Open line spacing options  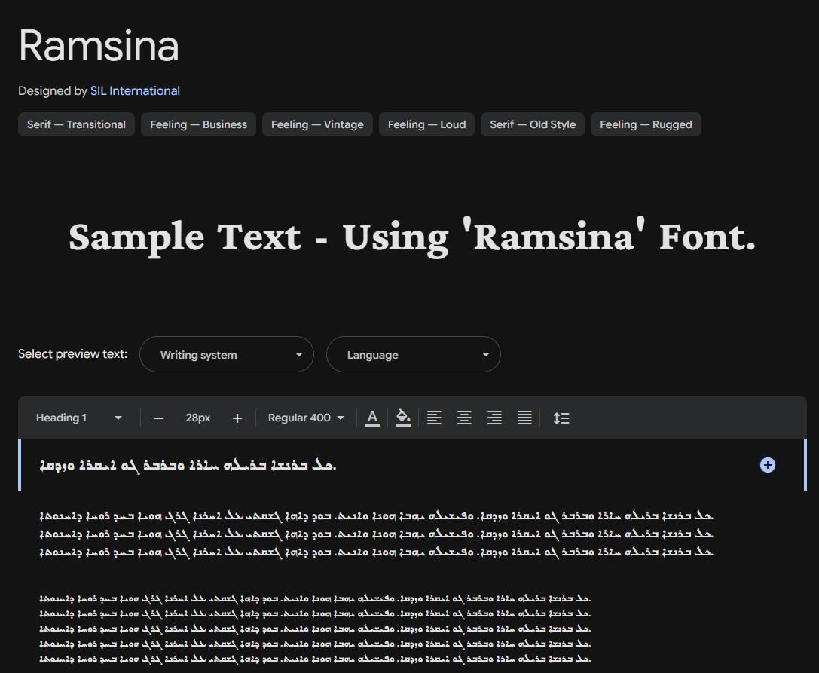click(561, 418)
